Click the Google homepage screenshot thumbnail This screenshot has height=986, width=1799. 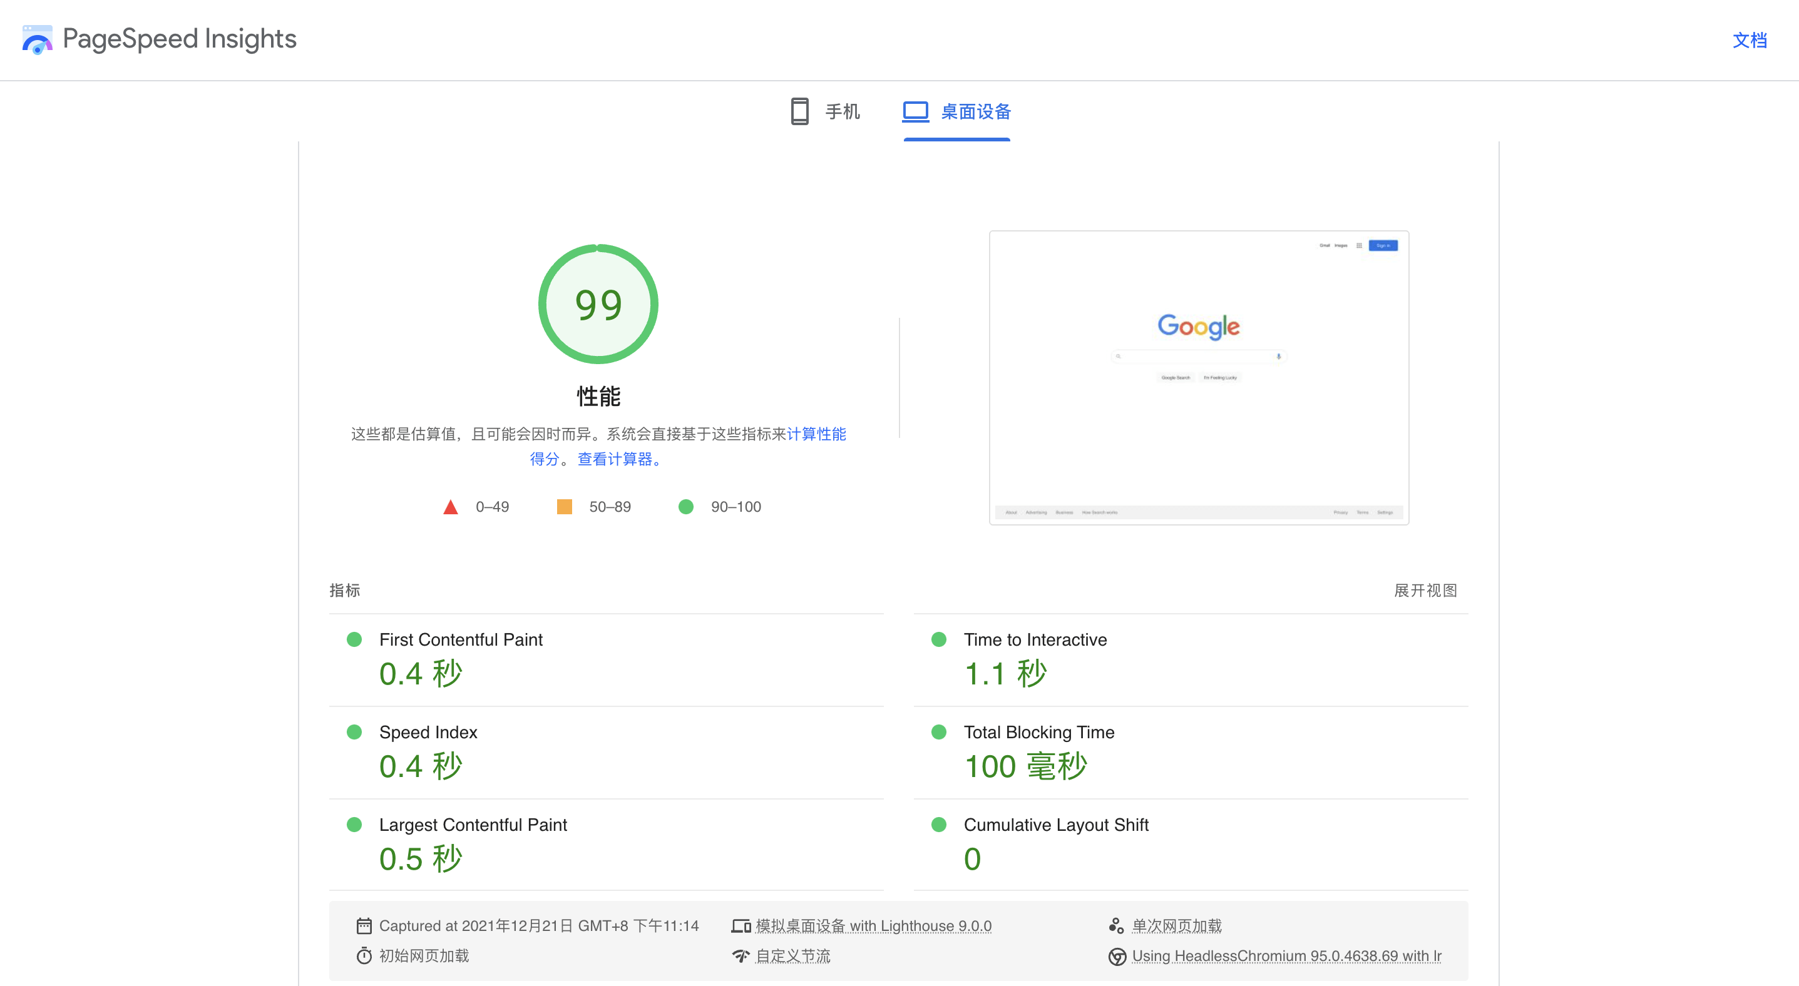1199,377
